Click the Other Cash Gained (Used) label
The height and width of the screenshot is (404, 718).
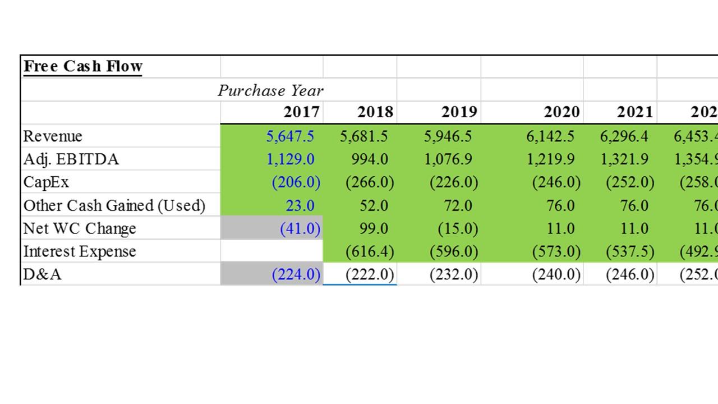(x=121, y=205)
